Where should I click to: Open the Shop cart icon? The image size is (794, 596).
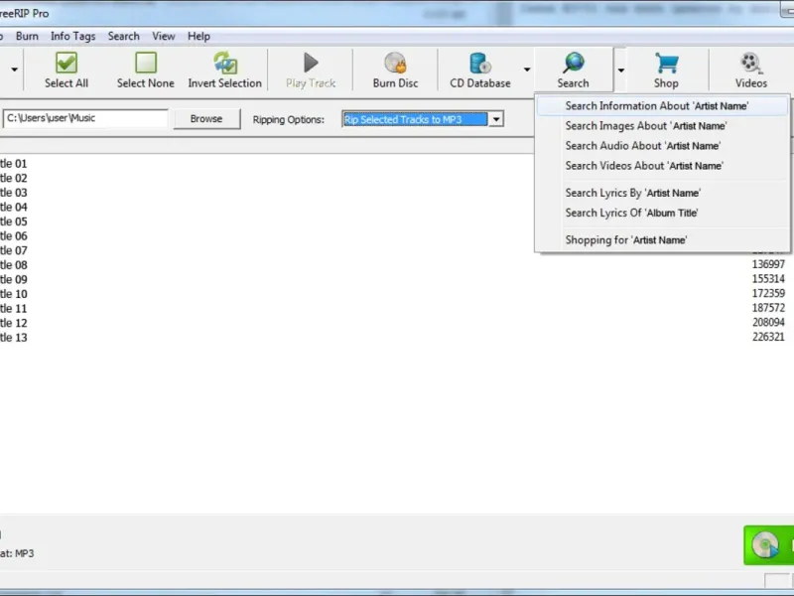tap(666, 63)
